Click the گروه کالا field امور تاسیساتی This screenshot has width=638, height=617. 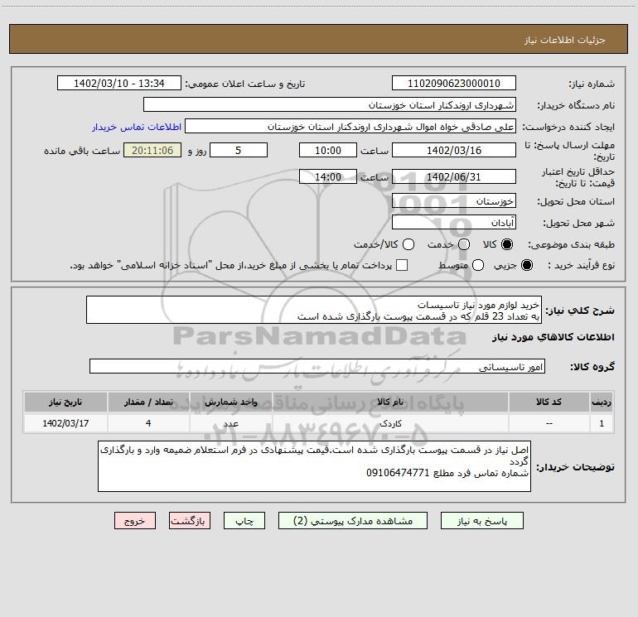317,366
